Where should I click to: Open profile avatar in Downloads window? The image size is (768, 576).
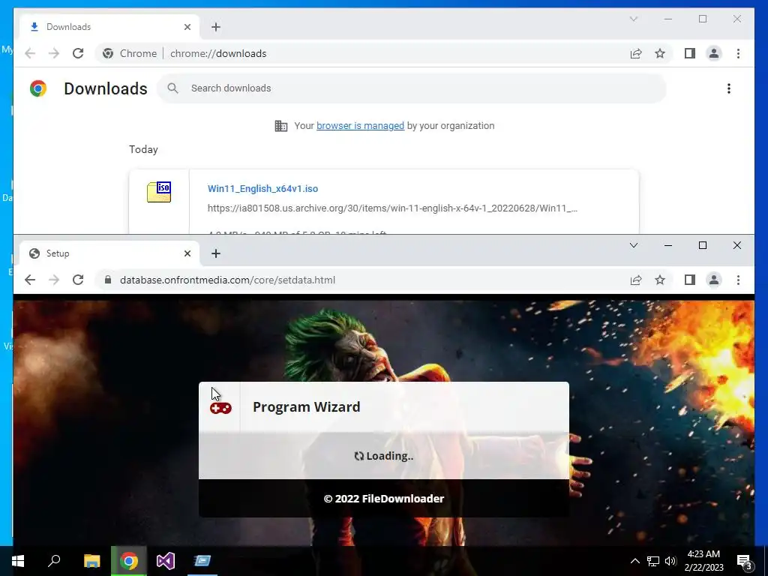click(714, 53)
